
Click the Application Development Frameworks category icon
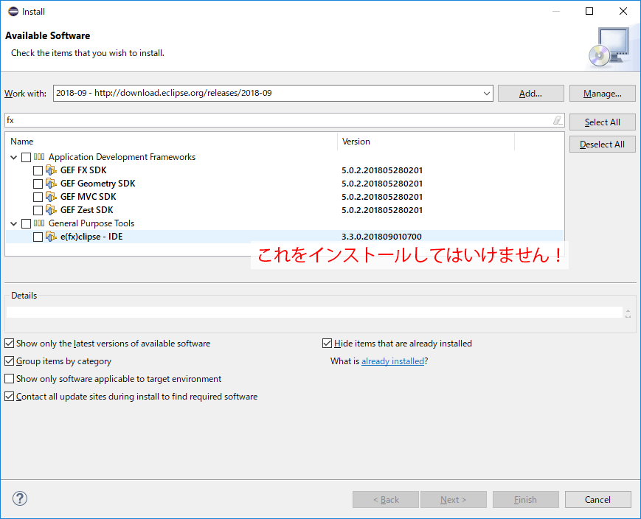click(x=39, y=157)
